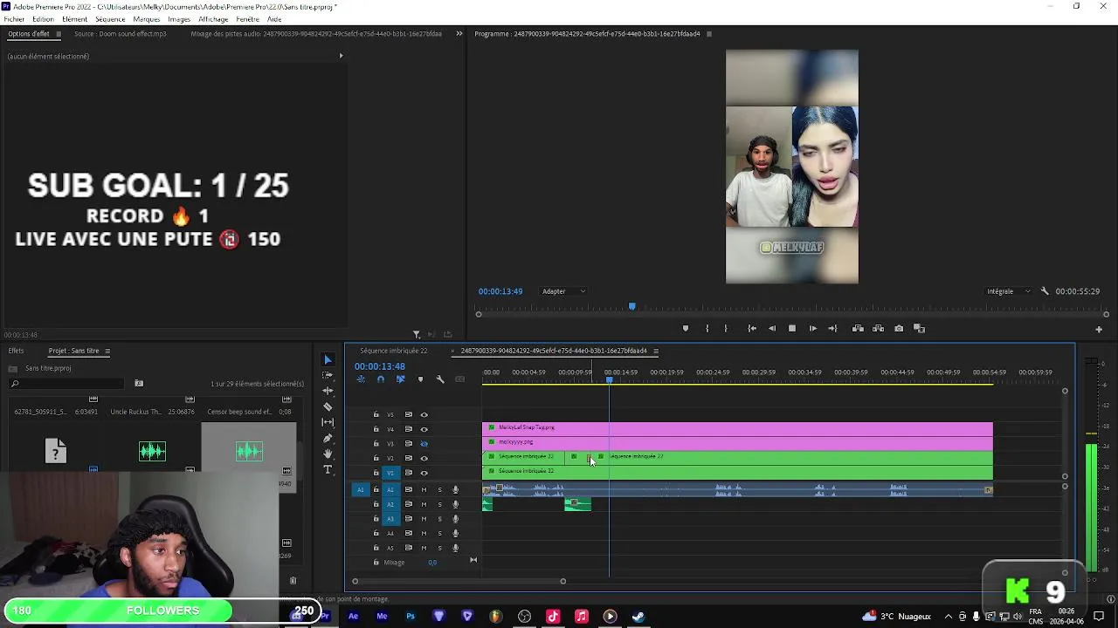Open the Adapter zoom level dropdown
The image size is (1118, 628).
[563, 291]
